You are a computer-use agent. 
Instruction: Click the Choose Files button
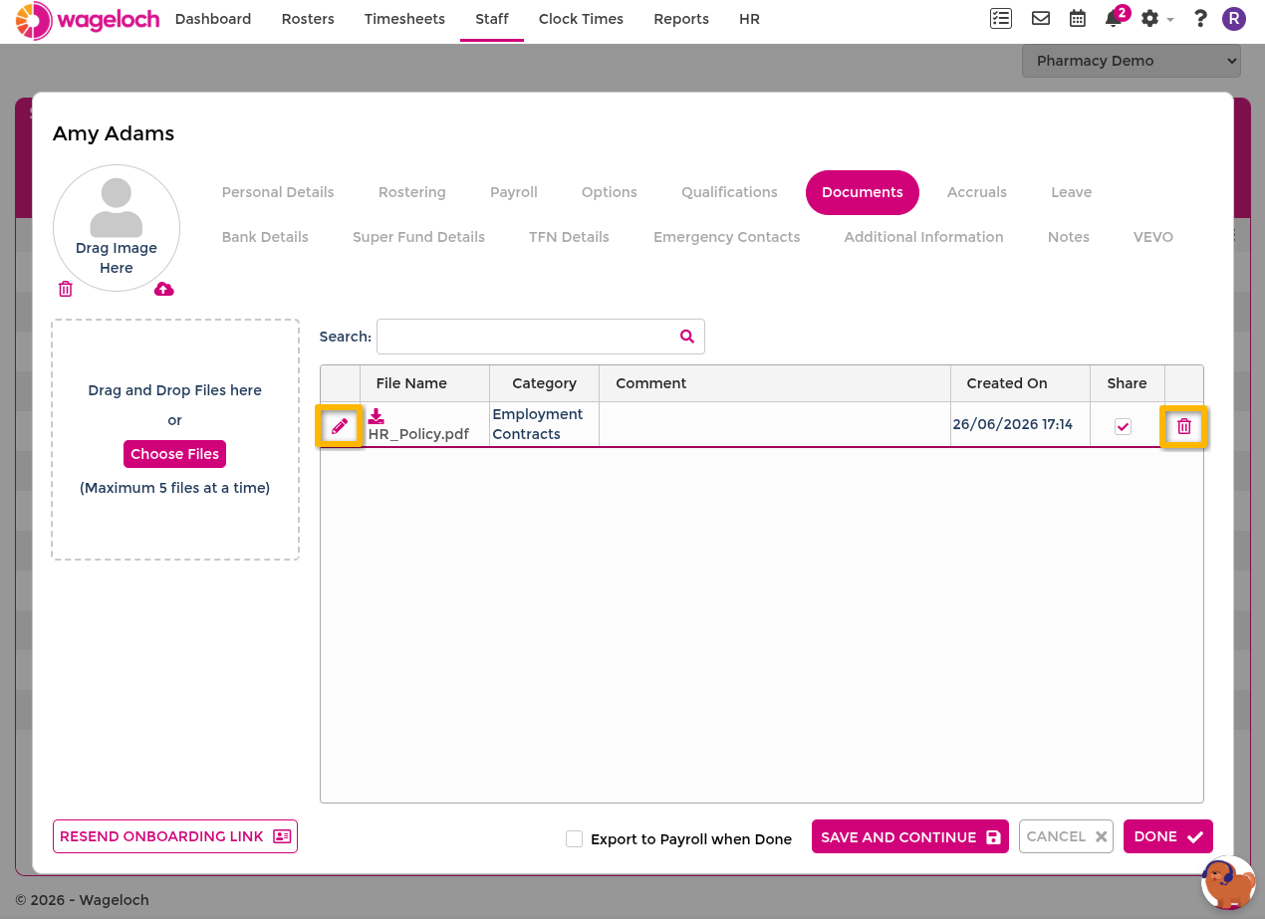[x=174, y=454]
